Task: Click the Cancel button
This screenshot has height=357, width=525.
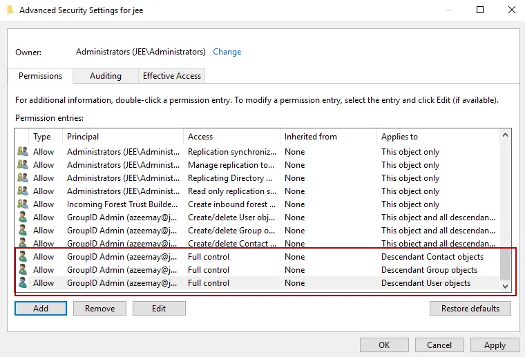Action: pos(439,345)
